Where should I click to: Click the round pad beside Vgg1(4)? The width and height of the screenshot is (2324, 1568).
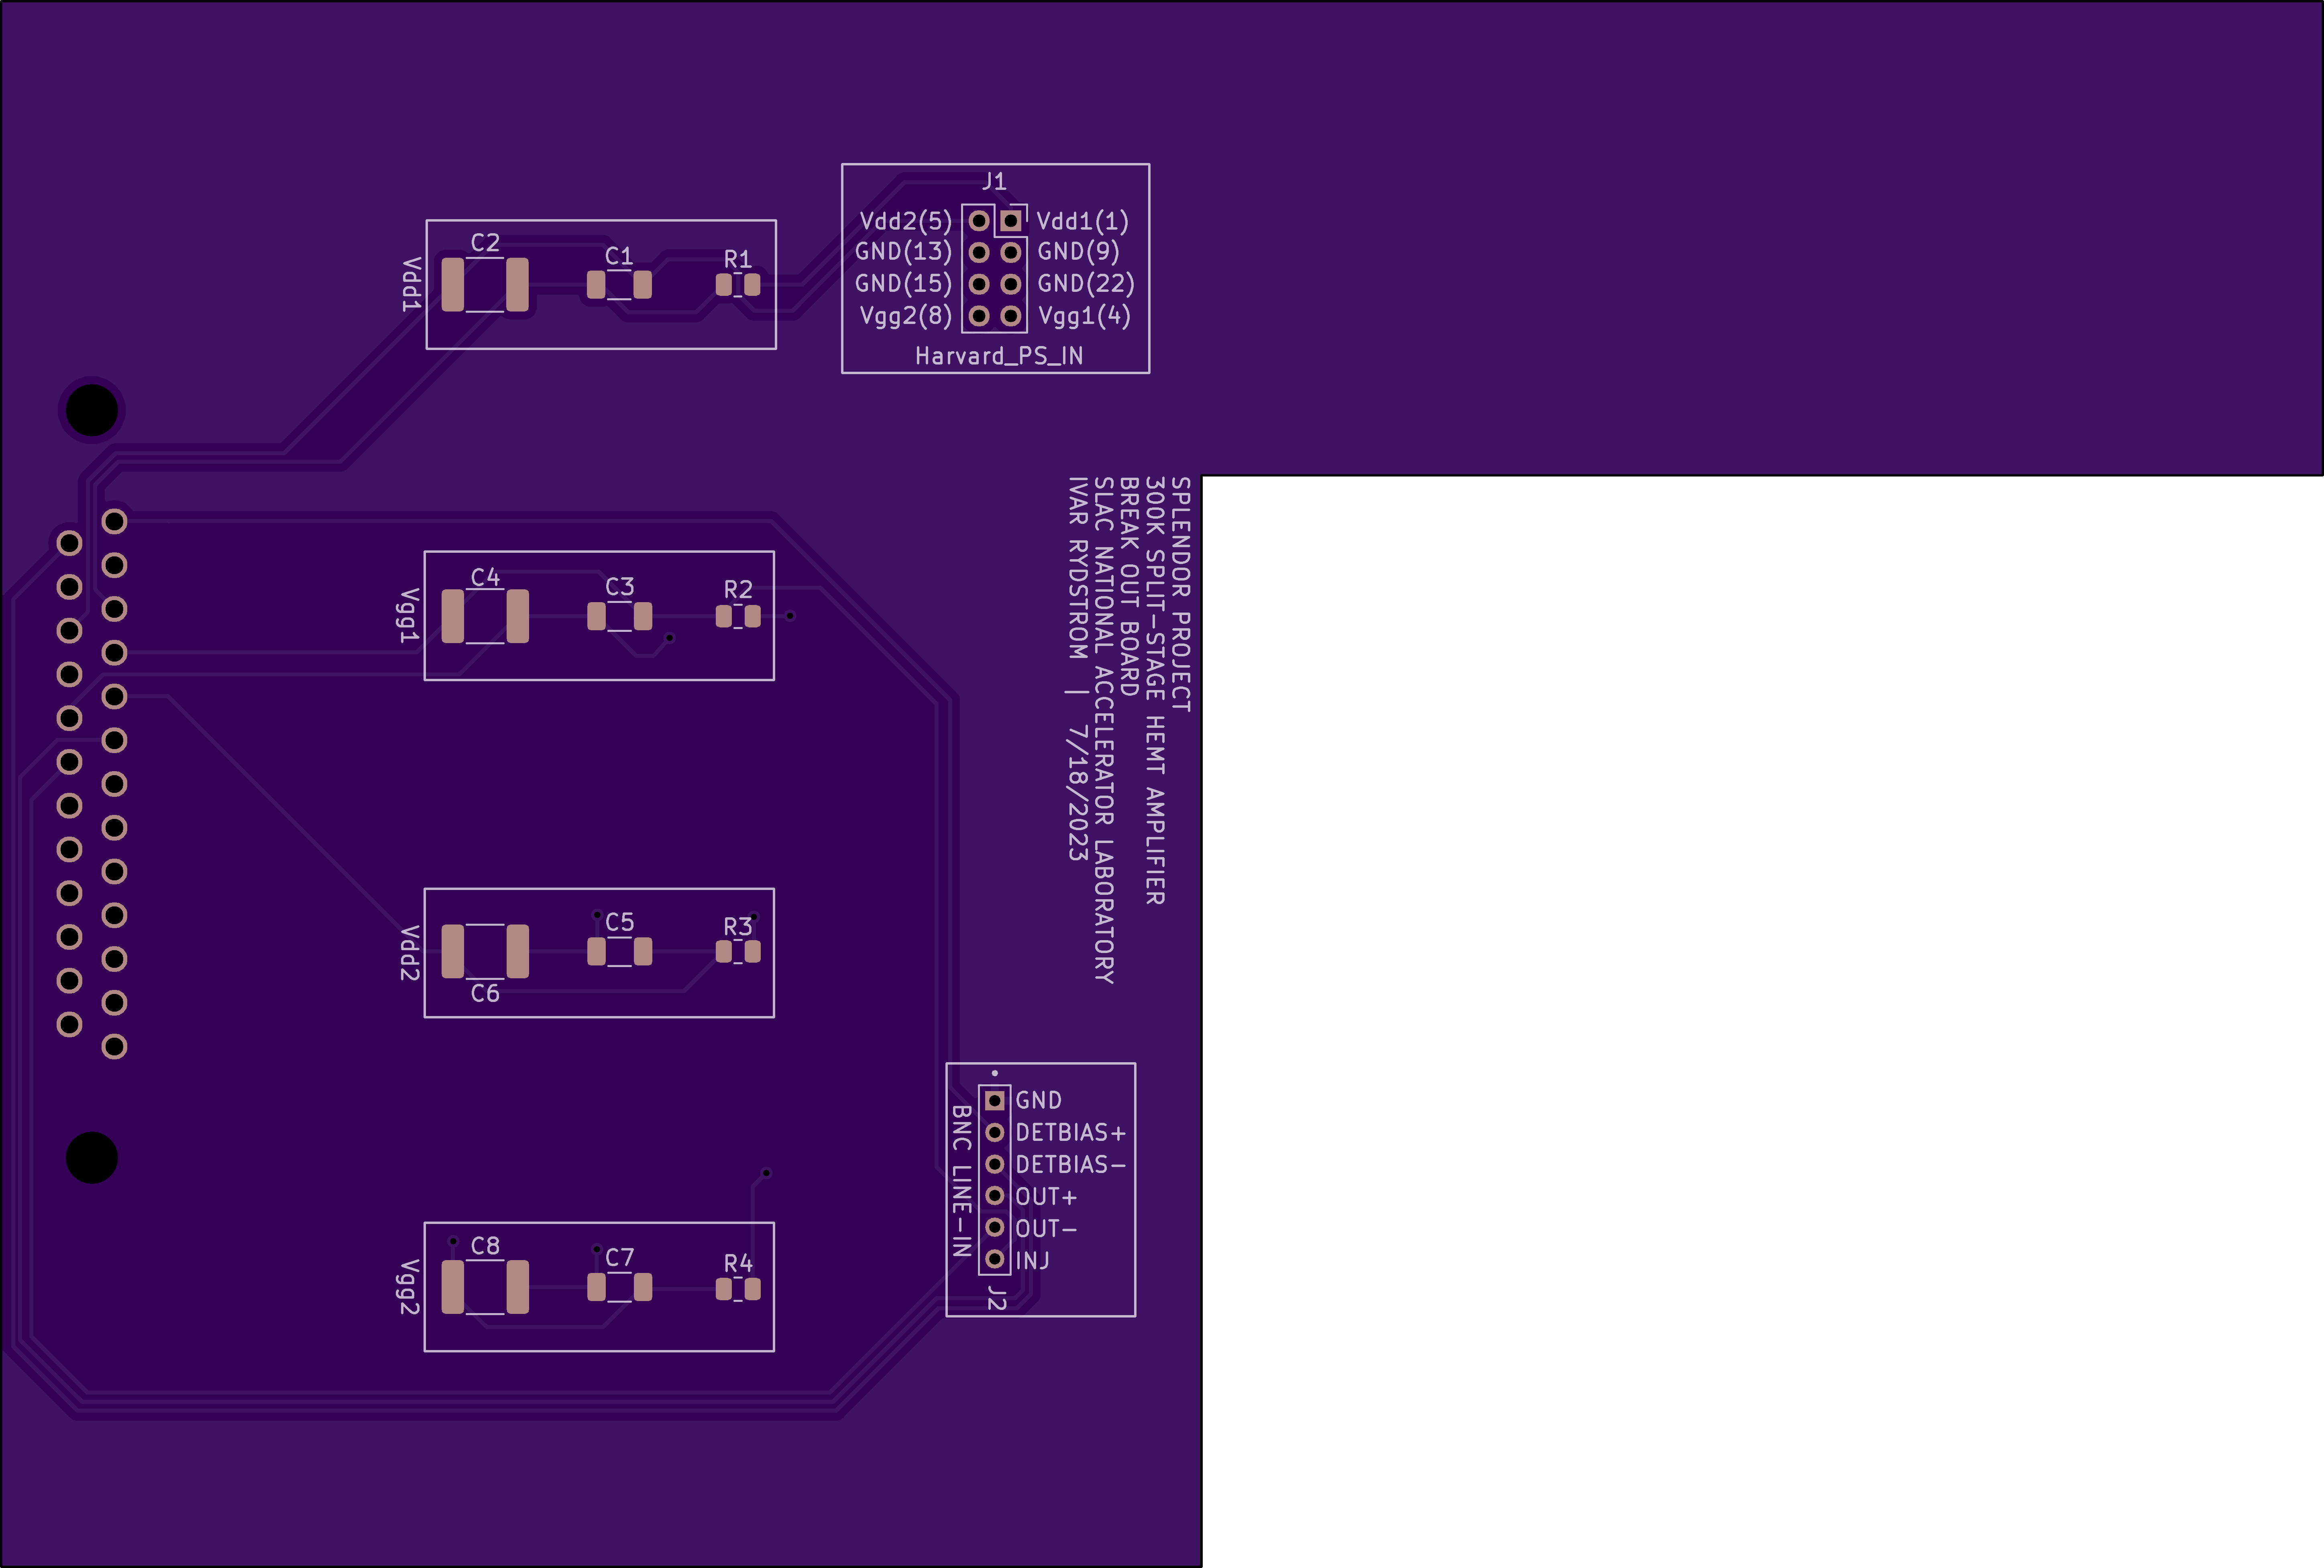tap(1011, 316)
